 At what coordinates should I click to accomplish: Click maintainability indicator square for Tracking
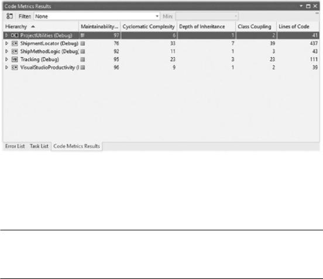tap(83, 59)
